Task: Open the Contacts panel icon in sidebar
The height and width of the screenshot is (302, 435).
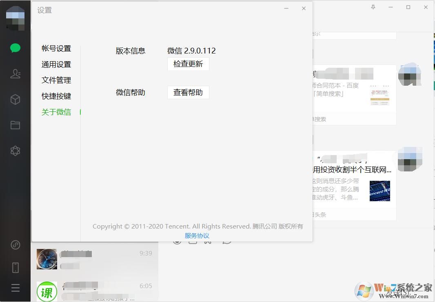Action: pos(15,73)
